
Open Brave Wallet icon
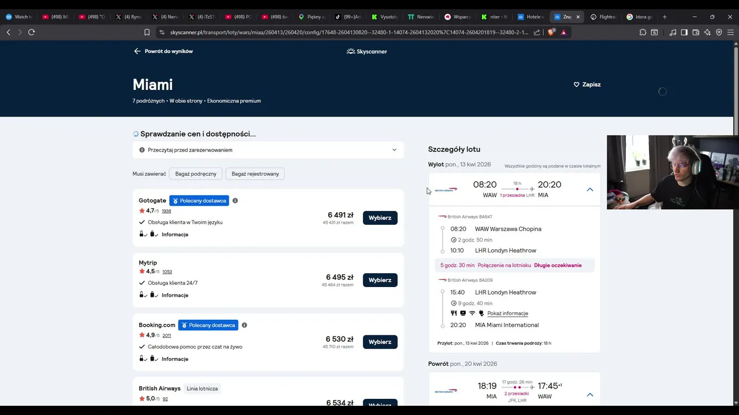pos(696,32)
